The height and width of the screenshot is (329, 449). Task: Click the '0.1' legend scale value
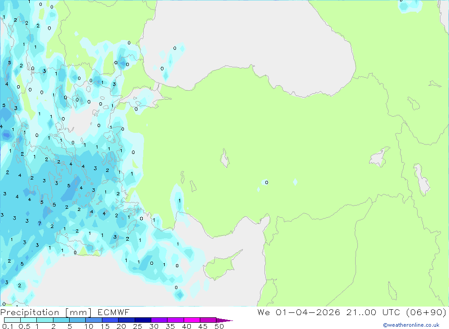8,326
